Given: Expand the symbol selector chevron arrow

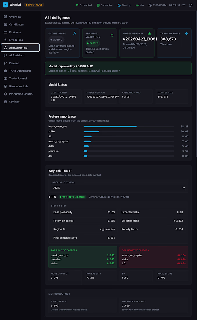Looking at the screenshot, I should 184,188.
